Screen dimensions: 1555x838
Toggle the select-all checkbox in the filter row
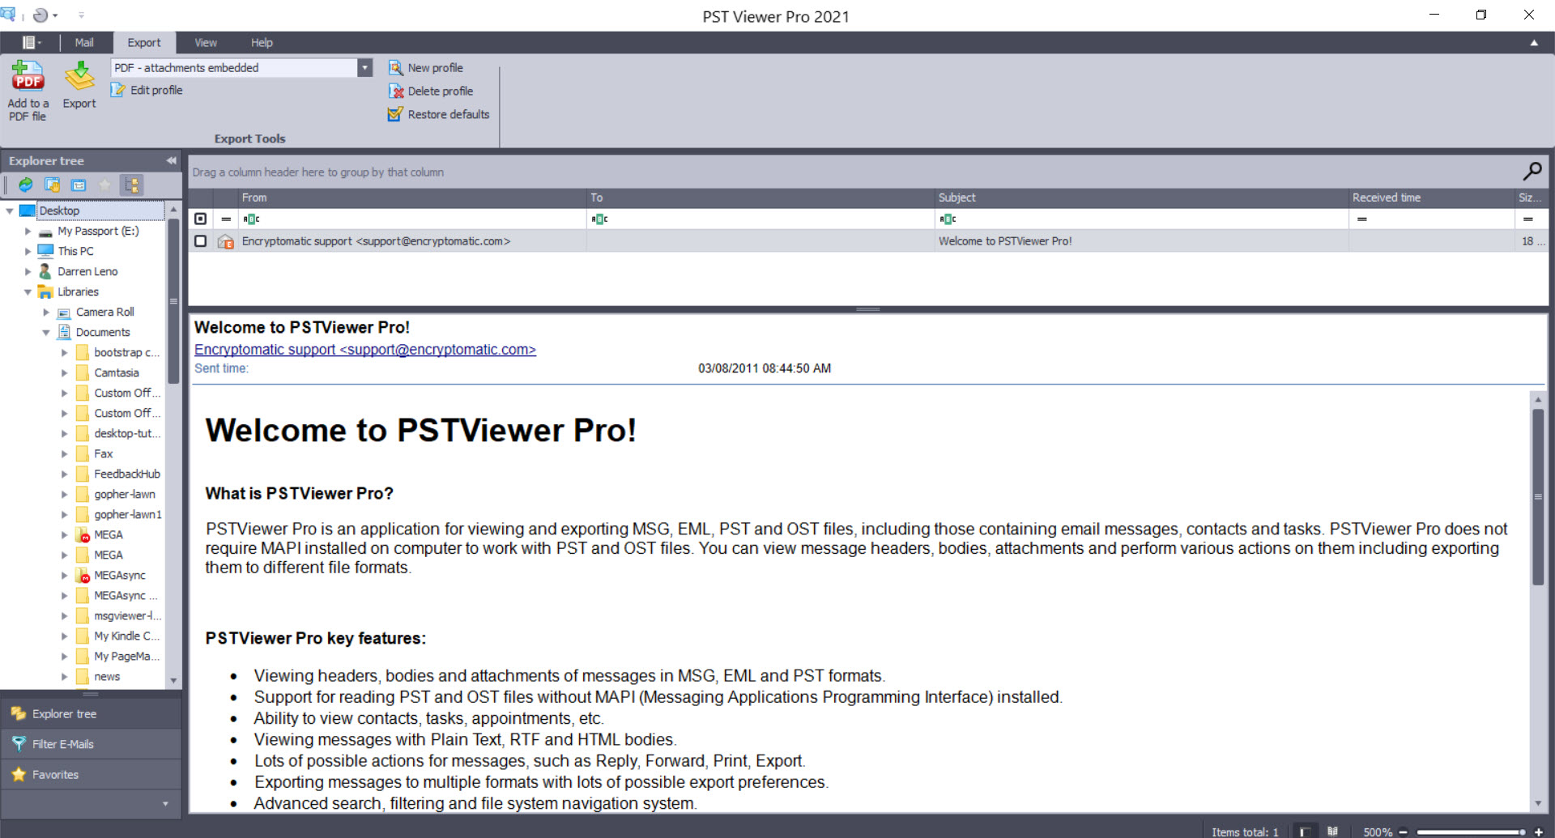[201, 219]
